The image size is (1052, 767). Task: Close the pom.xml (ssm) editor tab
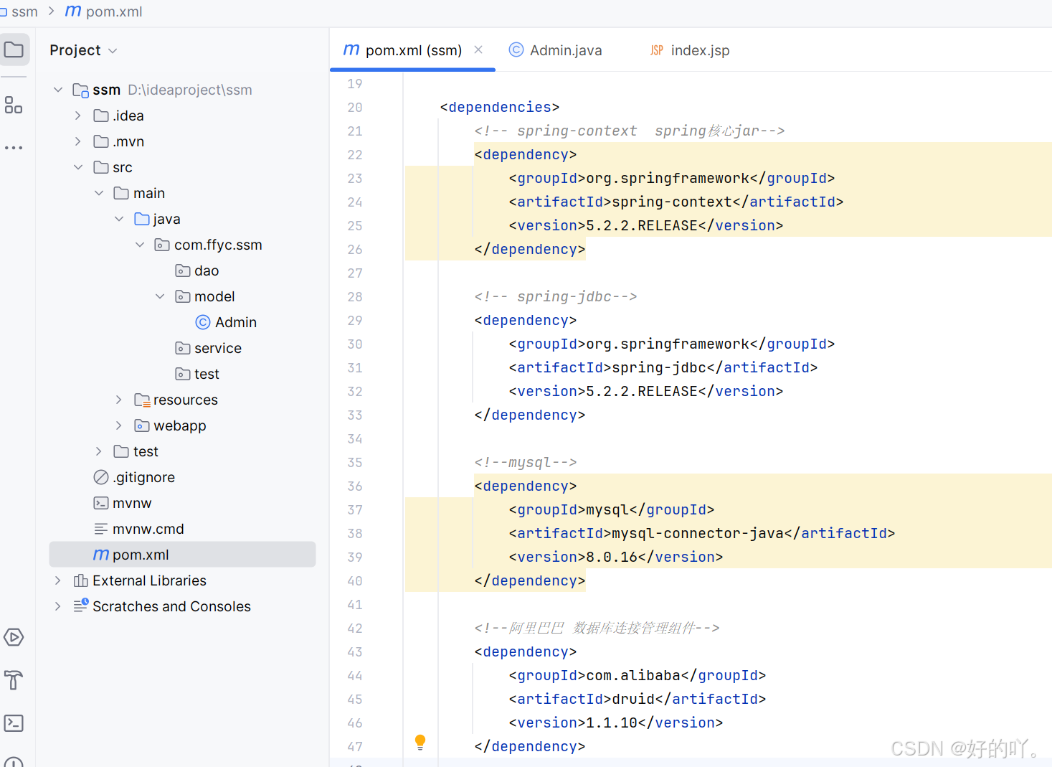coord(478,50)
